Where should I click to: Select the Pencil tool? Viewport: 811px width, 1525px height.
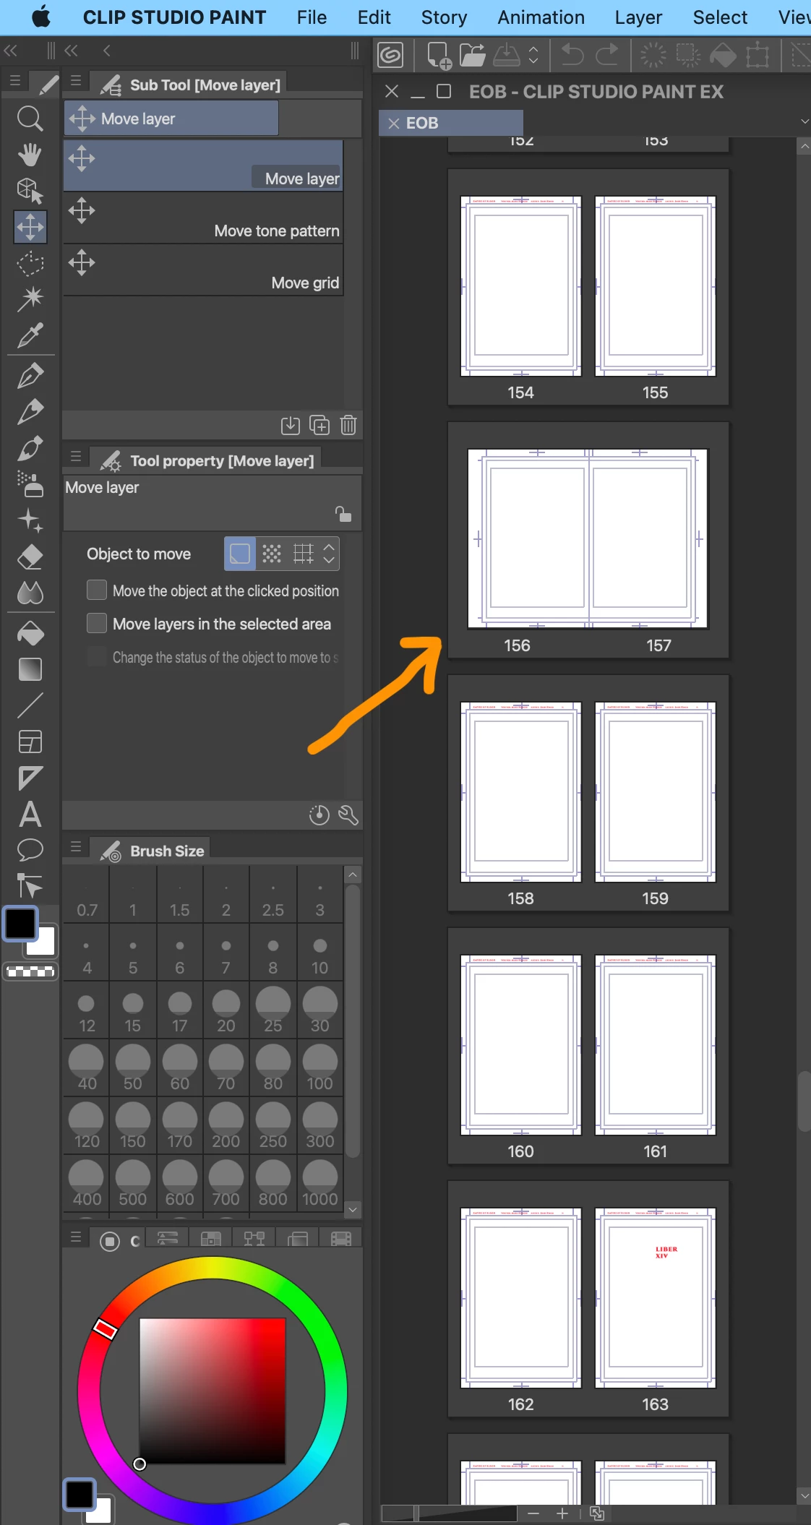(x=30, y=411)
